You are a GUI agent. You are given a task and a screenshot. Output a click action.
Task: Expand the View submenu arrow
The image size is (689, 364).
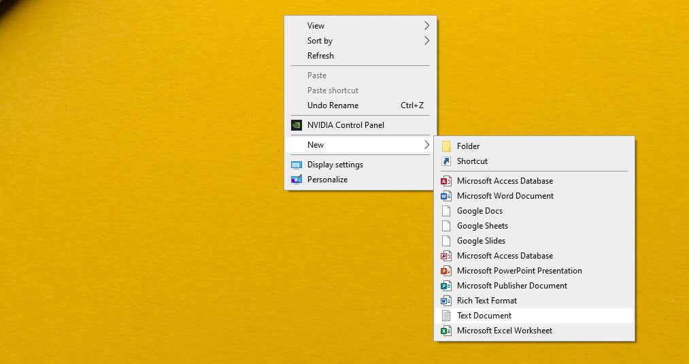[426, 26]
